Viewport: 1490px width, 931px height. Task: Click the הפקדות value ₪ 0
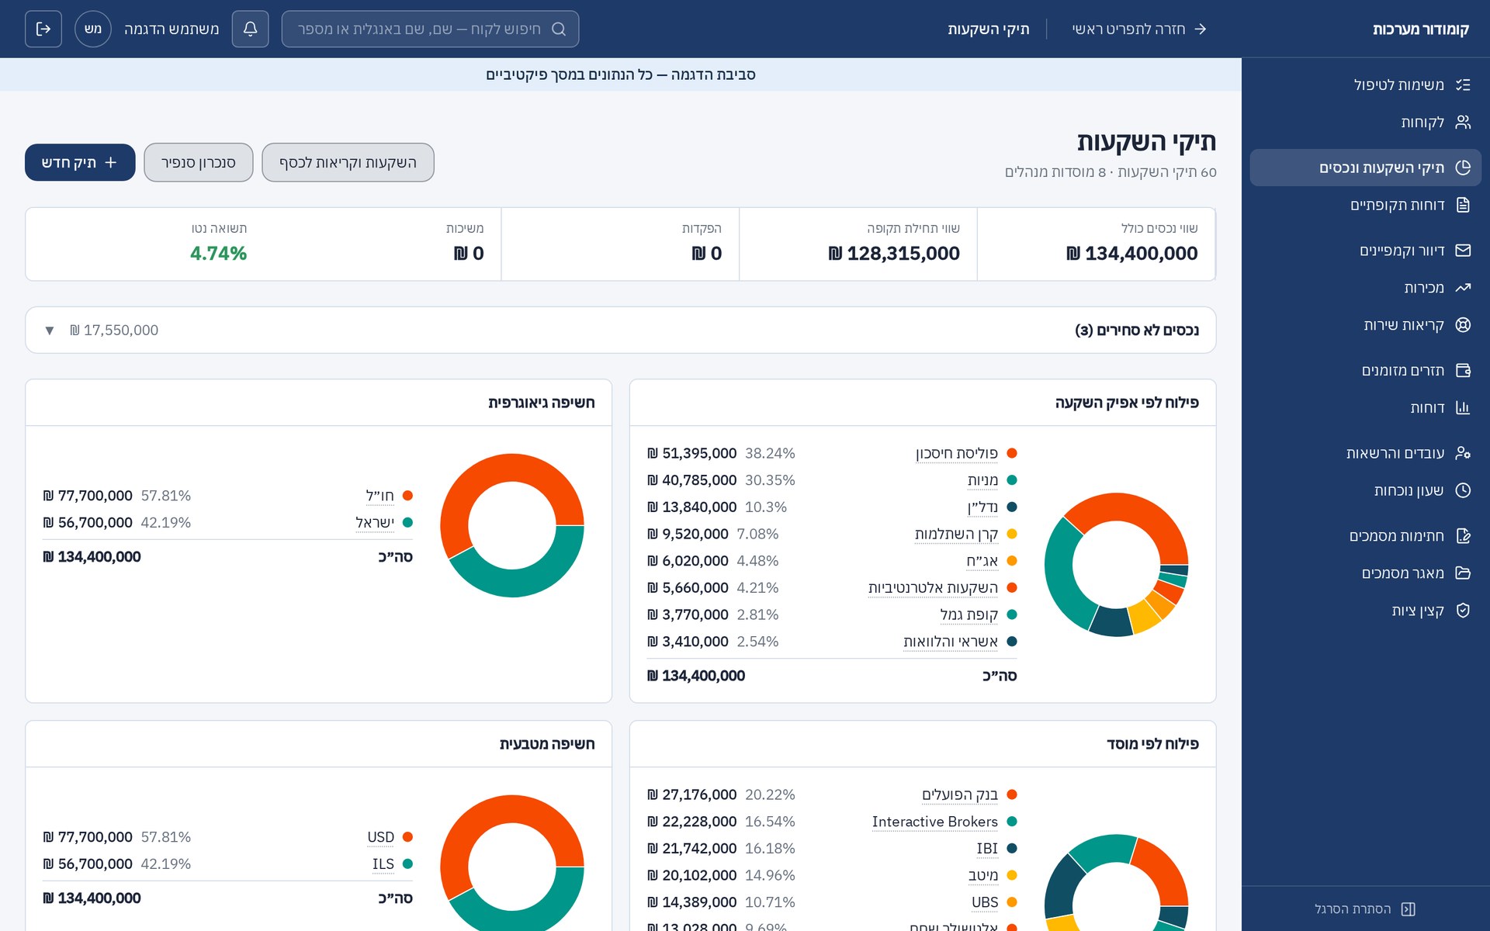pos(706,254)
